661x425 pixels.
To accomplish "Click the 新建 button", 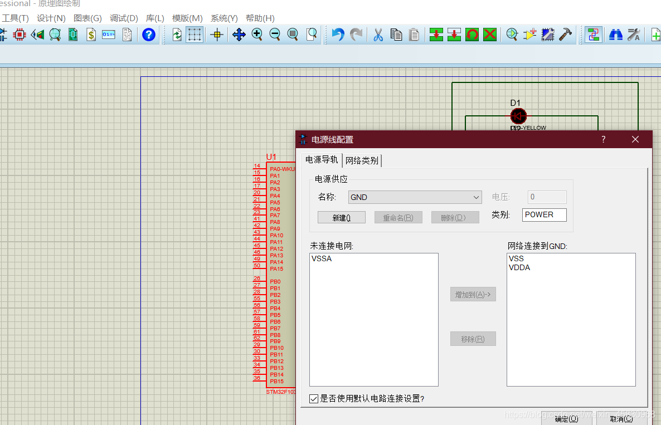I will [x=342, y=218].
